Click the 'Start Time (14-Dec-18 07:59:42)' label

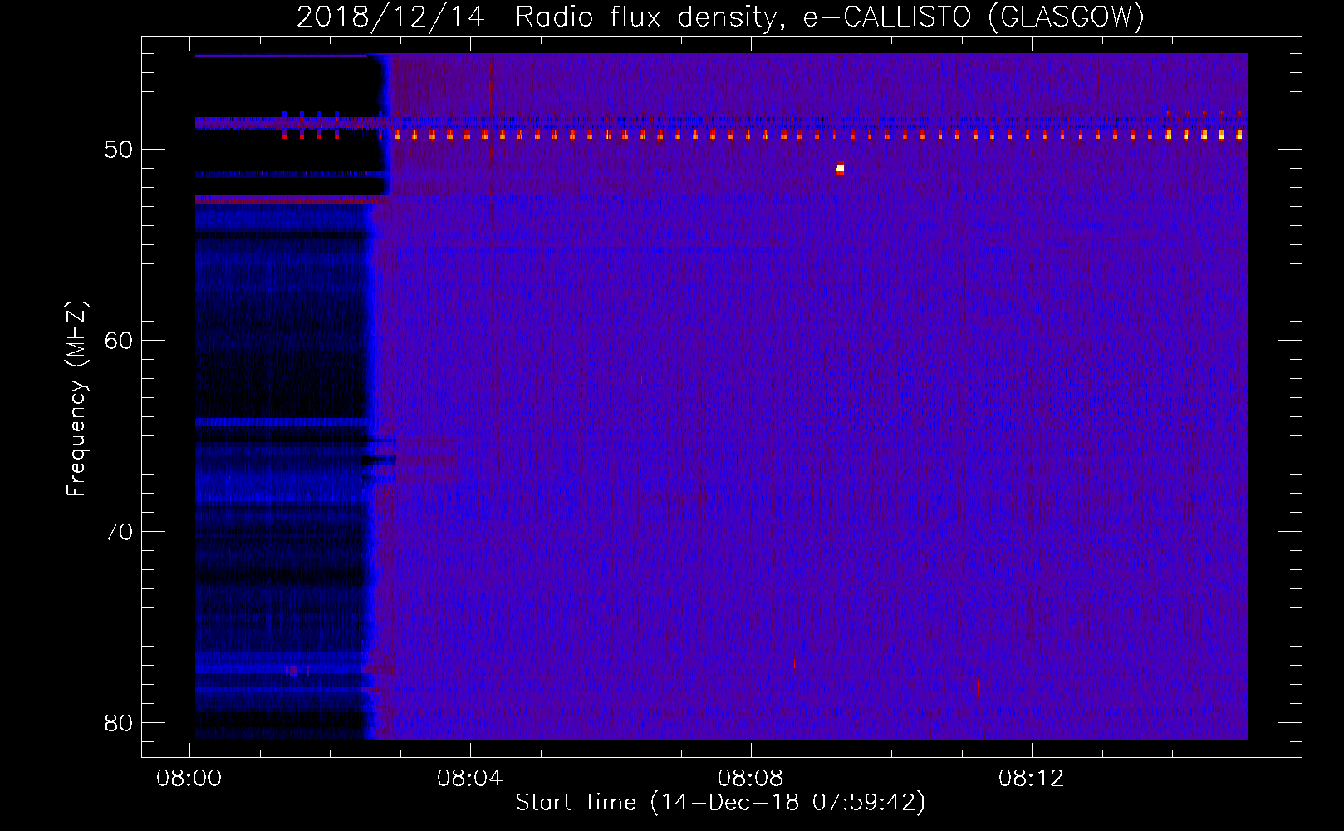tap(720, 803)
